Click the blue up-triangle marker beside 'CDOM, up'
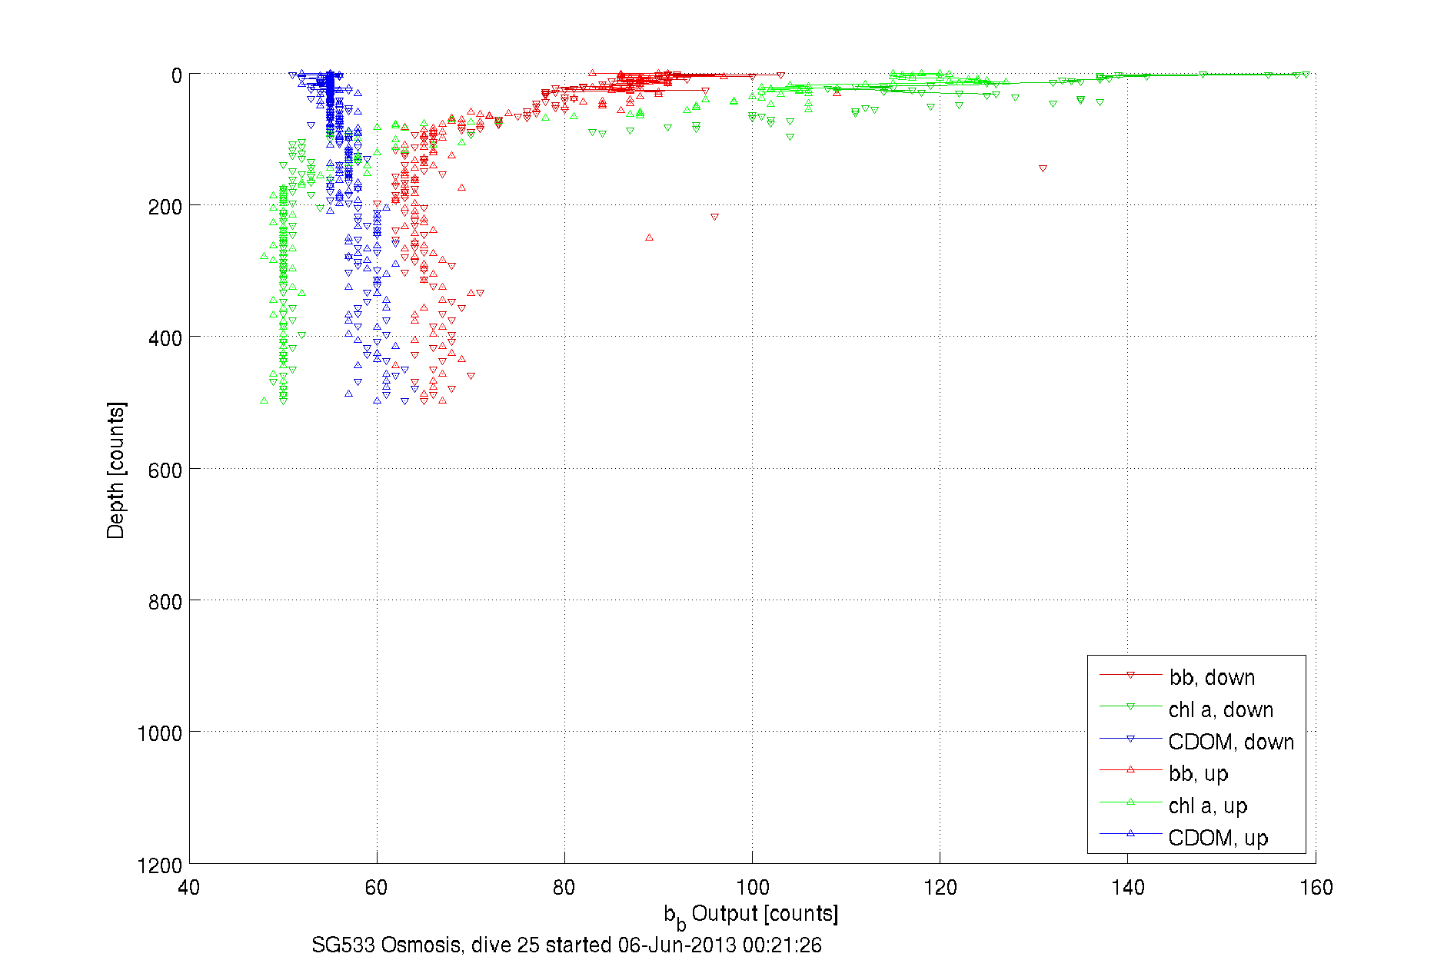1454x970 pixels. coord(1130,833)
